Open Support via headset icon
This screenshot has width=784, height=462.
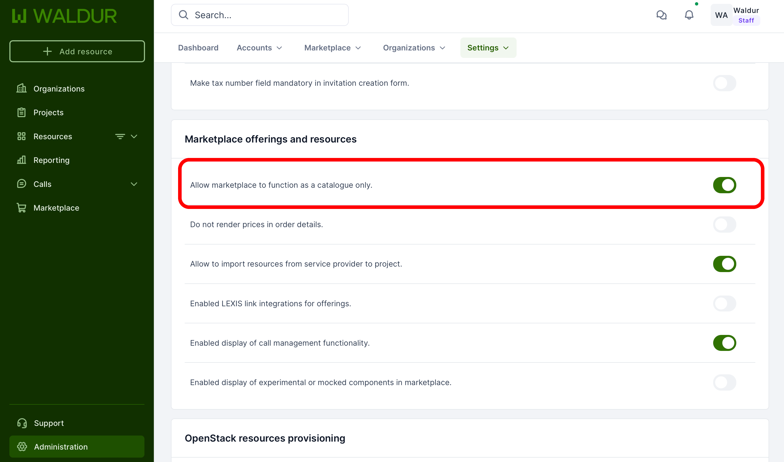click(22, 423)
